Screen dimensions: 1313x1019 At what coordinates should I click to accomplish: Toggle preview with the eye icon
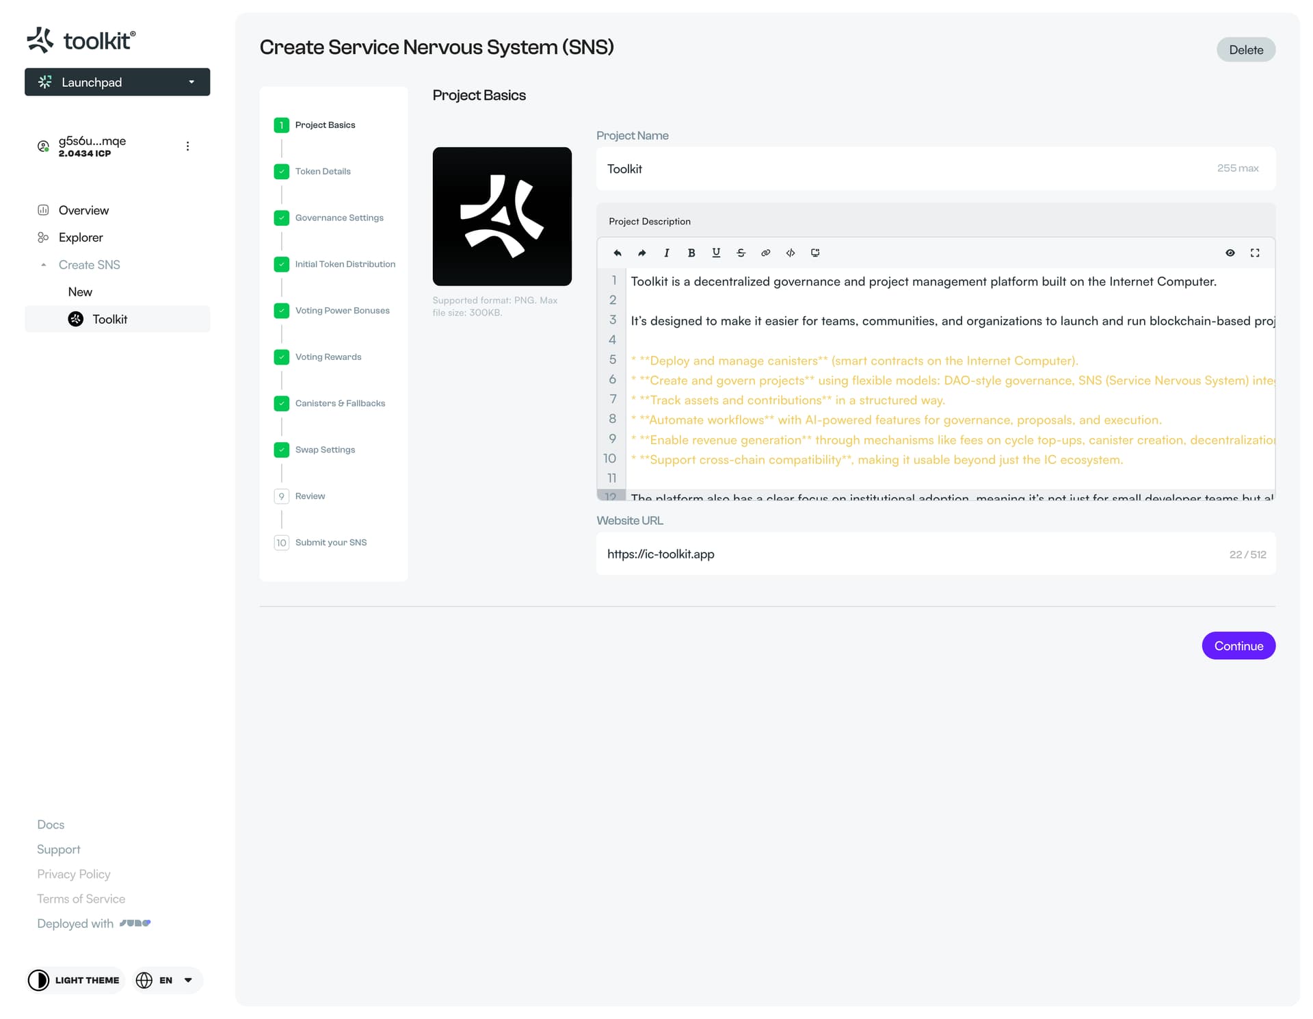pyautogui.click(x=1230, y=253)
